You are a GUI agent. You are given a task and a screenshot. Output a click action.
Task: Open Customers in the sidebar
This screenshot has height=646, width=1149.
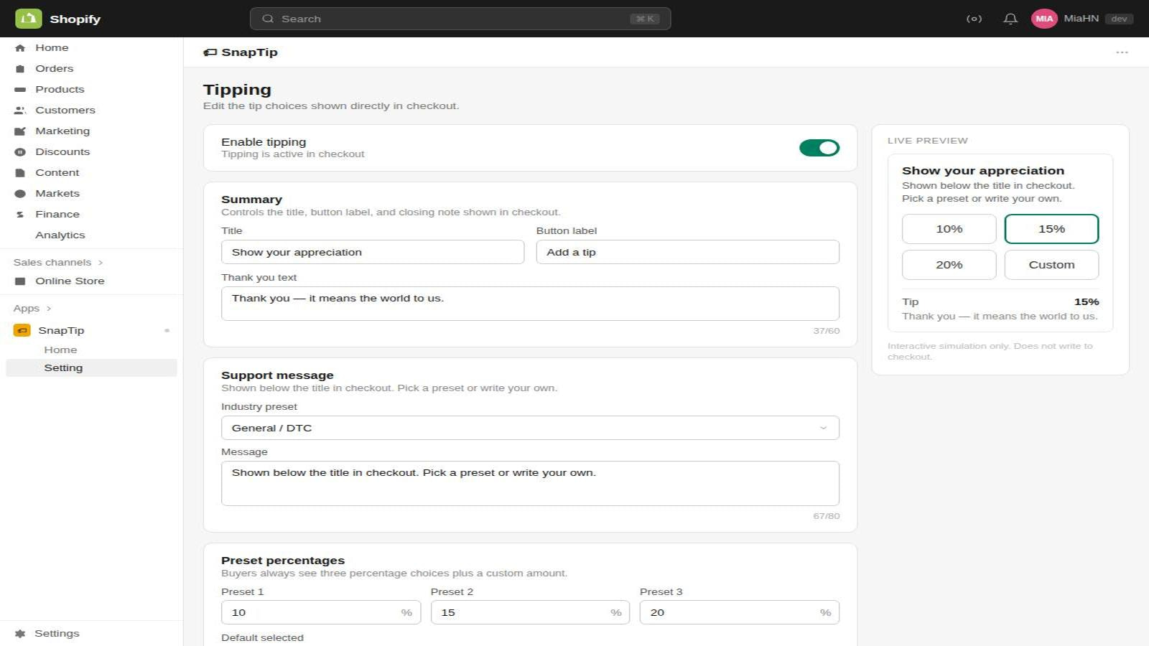click(x=65, y=111)
